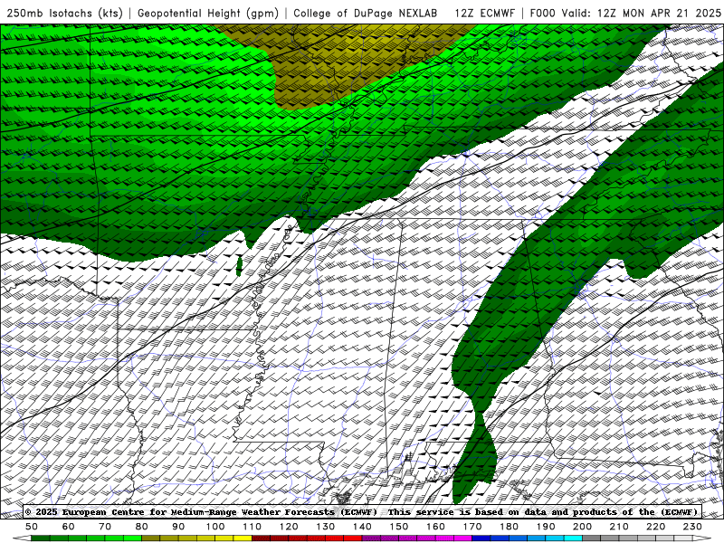Image resolution: width=724 pixels, height=543 pixels.
Task: Click the "College of DuPage NEXLAB" label
Action: (366, 14)
